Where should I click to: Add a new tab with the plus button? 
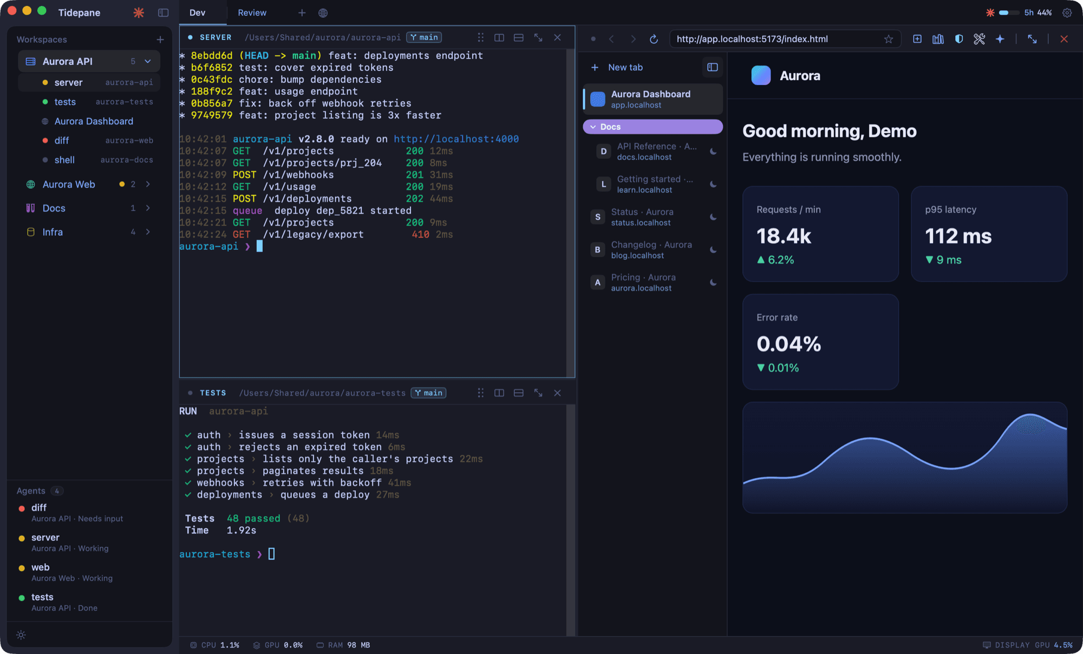302,12
